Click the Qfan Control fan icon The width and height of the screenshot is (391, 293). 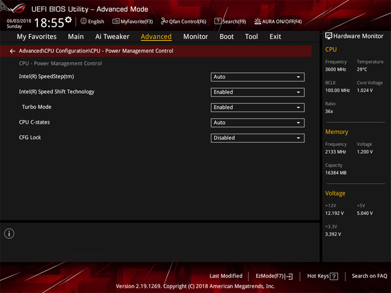click(x=164, y=21)
